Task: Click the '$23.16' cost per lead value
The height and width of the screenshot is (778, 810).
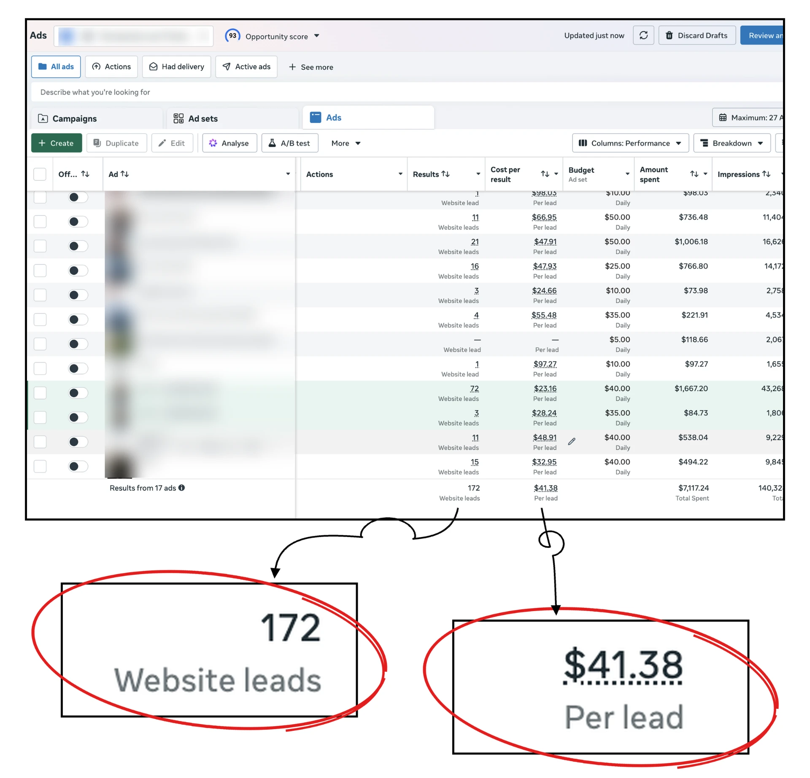Action: click(545, 389)
